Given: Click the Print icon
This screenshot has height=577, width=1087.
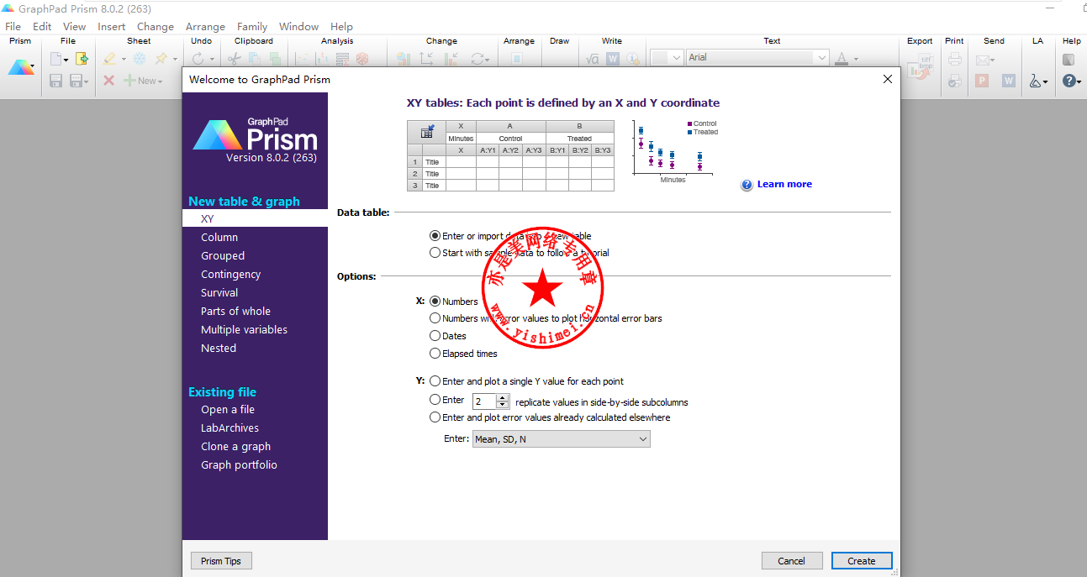Looking at the screenshot, I should [955, 59].
